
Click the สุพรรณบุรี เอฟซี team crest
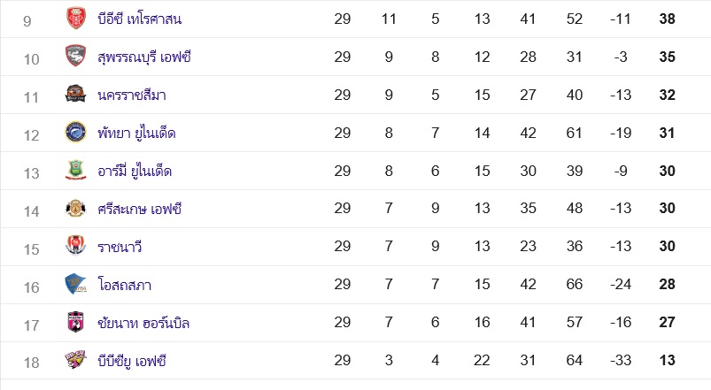click(76, 57)
